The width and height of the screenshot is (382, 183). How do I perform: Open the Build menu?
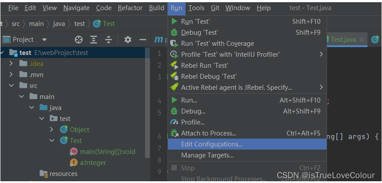point(156,8)
